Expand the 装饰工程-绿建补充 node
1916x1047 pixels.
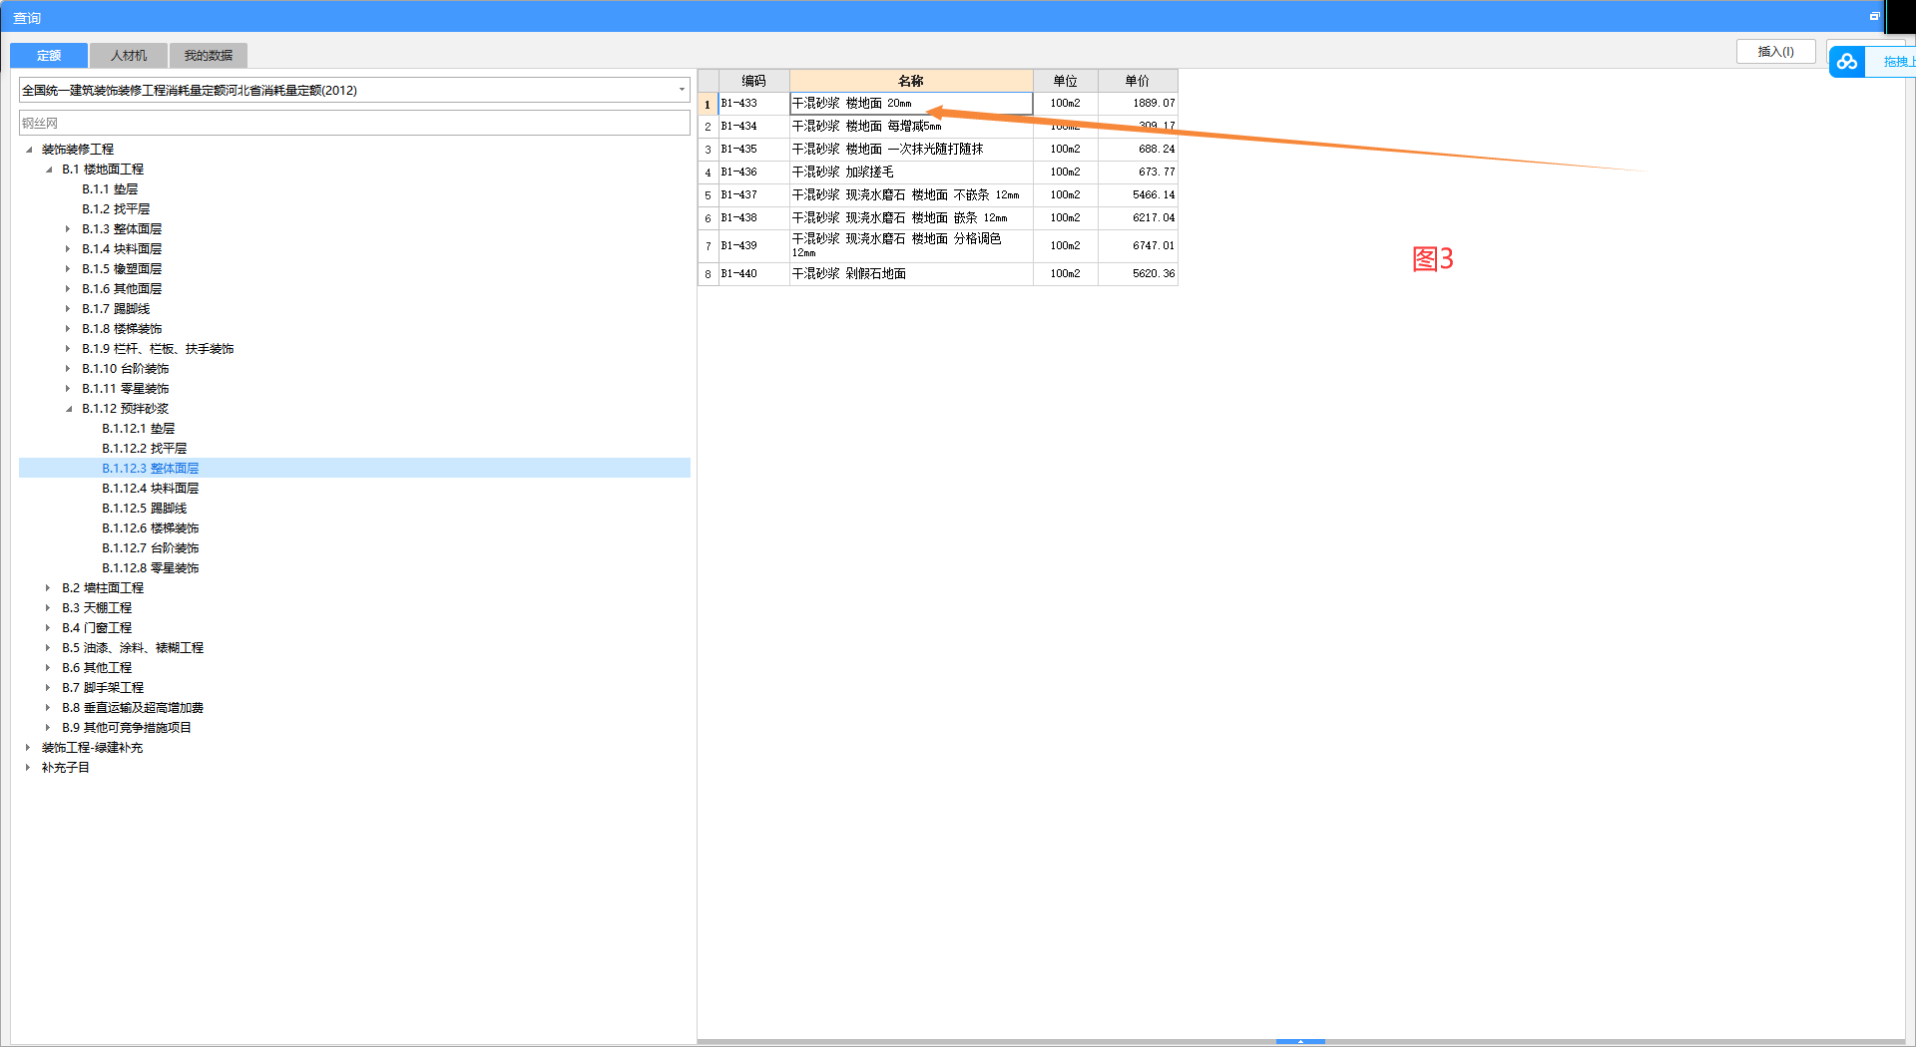[28, 748]
